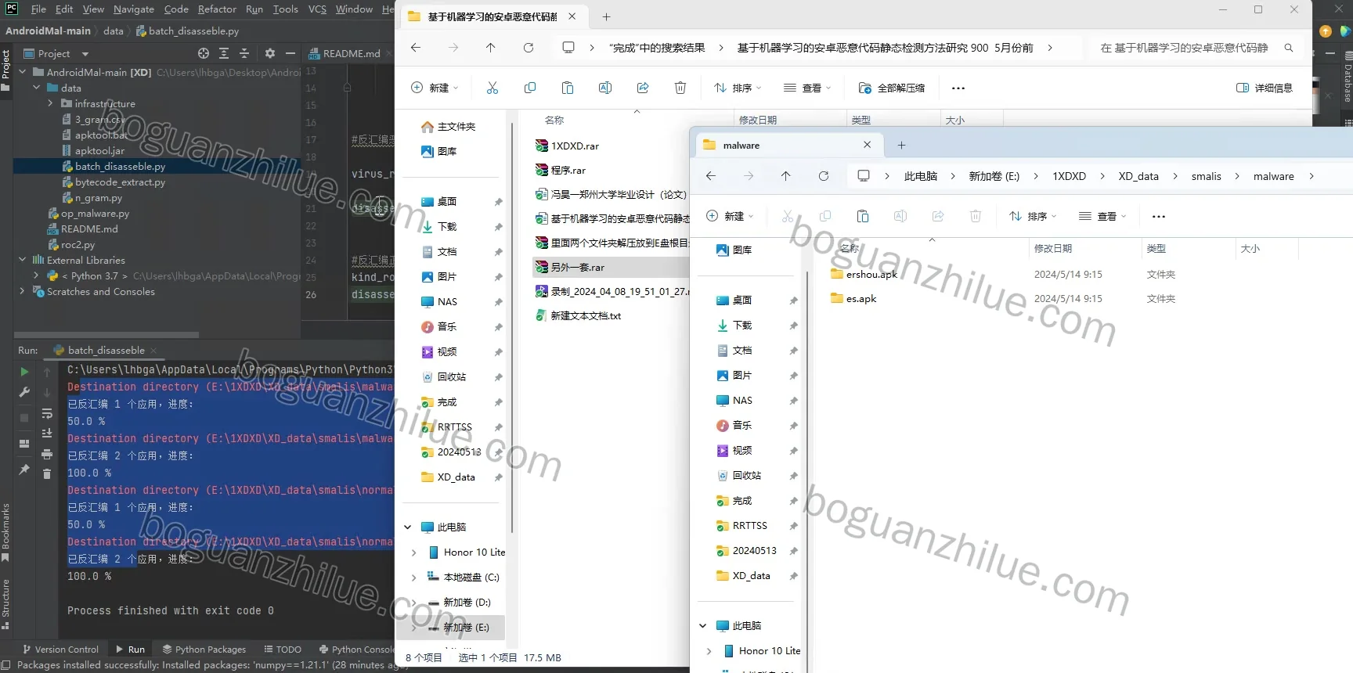This screenshot has height=673, width=1353.
Task: Select 1XDXD.rar file in back Explorer
Action: [567, 146]
